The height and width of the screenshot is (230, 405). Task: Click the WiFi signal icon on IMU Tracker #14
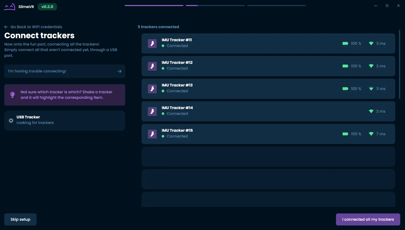click(x=371, y=111)
